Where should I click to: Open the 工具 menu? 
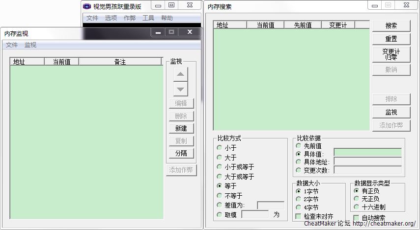tap(148, 18)
